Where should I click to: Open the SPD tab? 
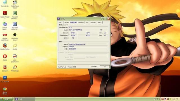click(87, 22)
